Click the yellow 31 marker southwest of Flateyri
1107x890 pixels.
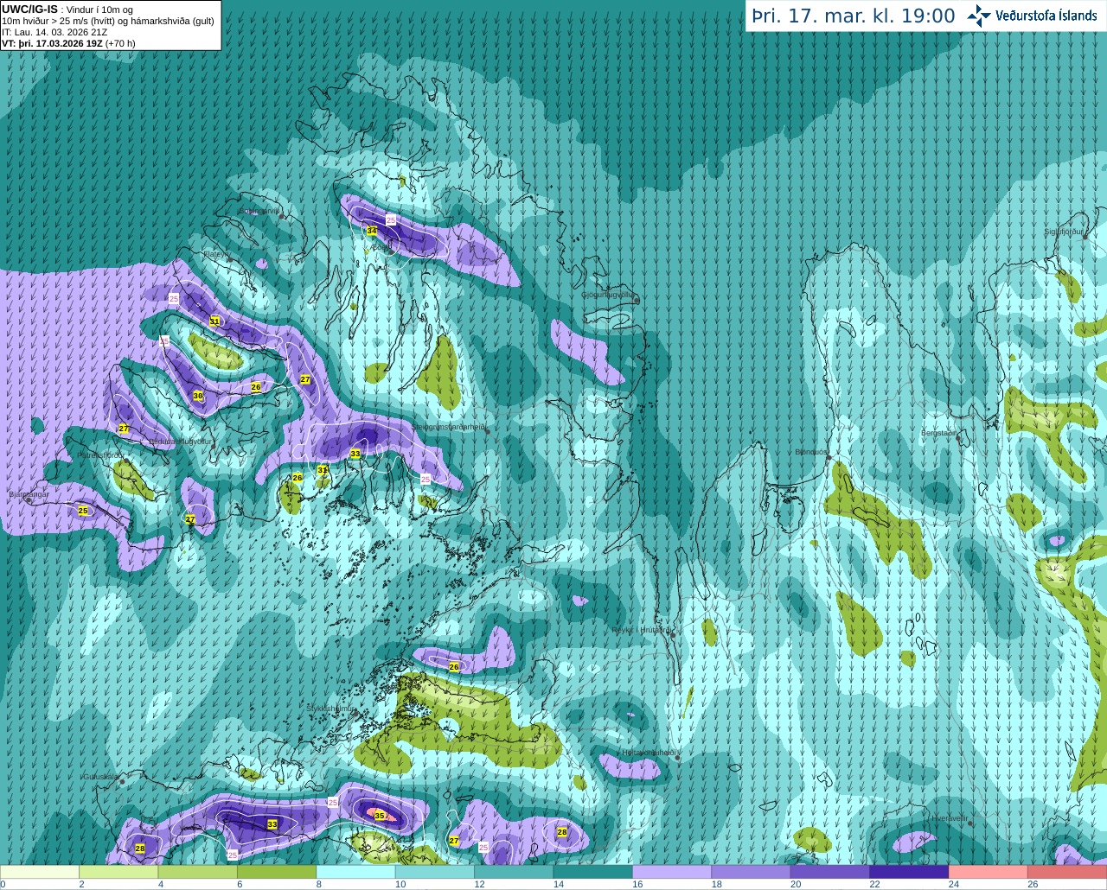coord(214,321)
